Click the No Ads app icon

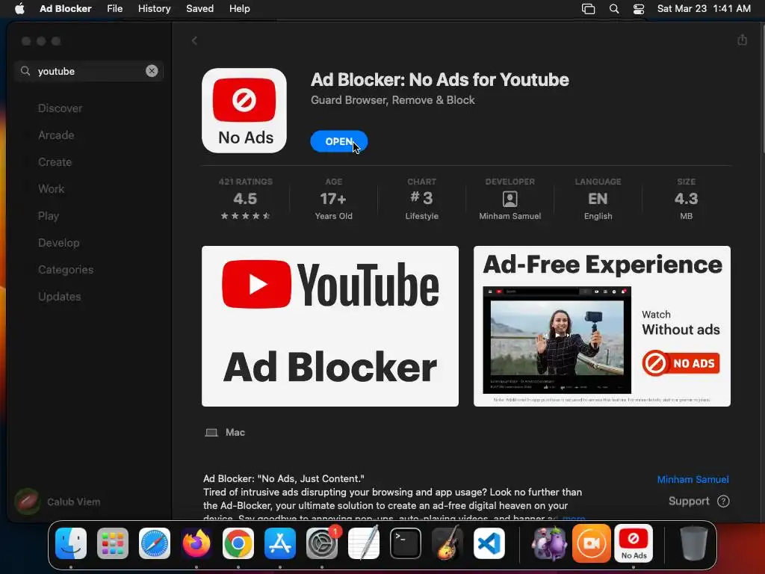244,111
